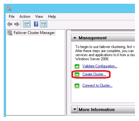Click the Management section heading text
139x121 pixels.
pyautogui.click(x=93, y=38)
